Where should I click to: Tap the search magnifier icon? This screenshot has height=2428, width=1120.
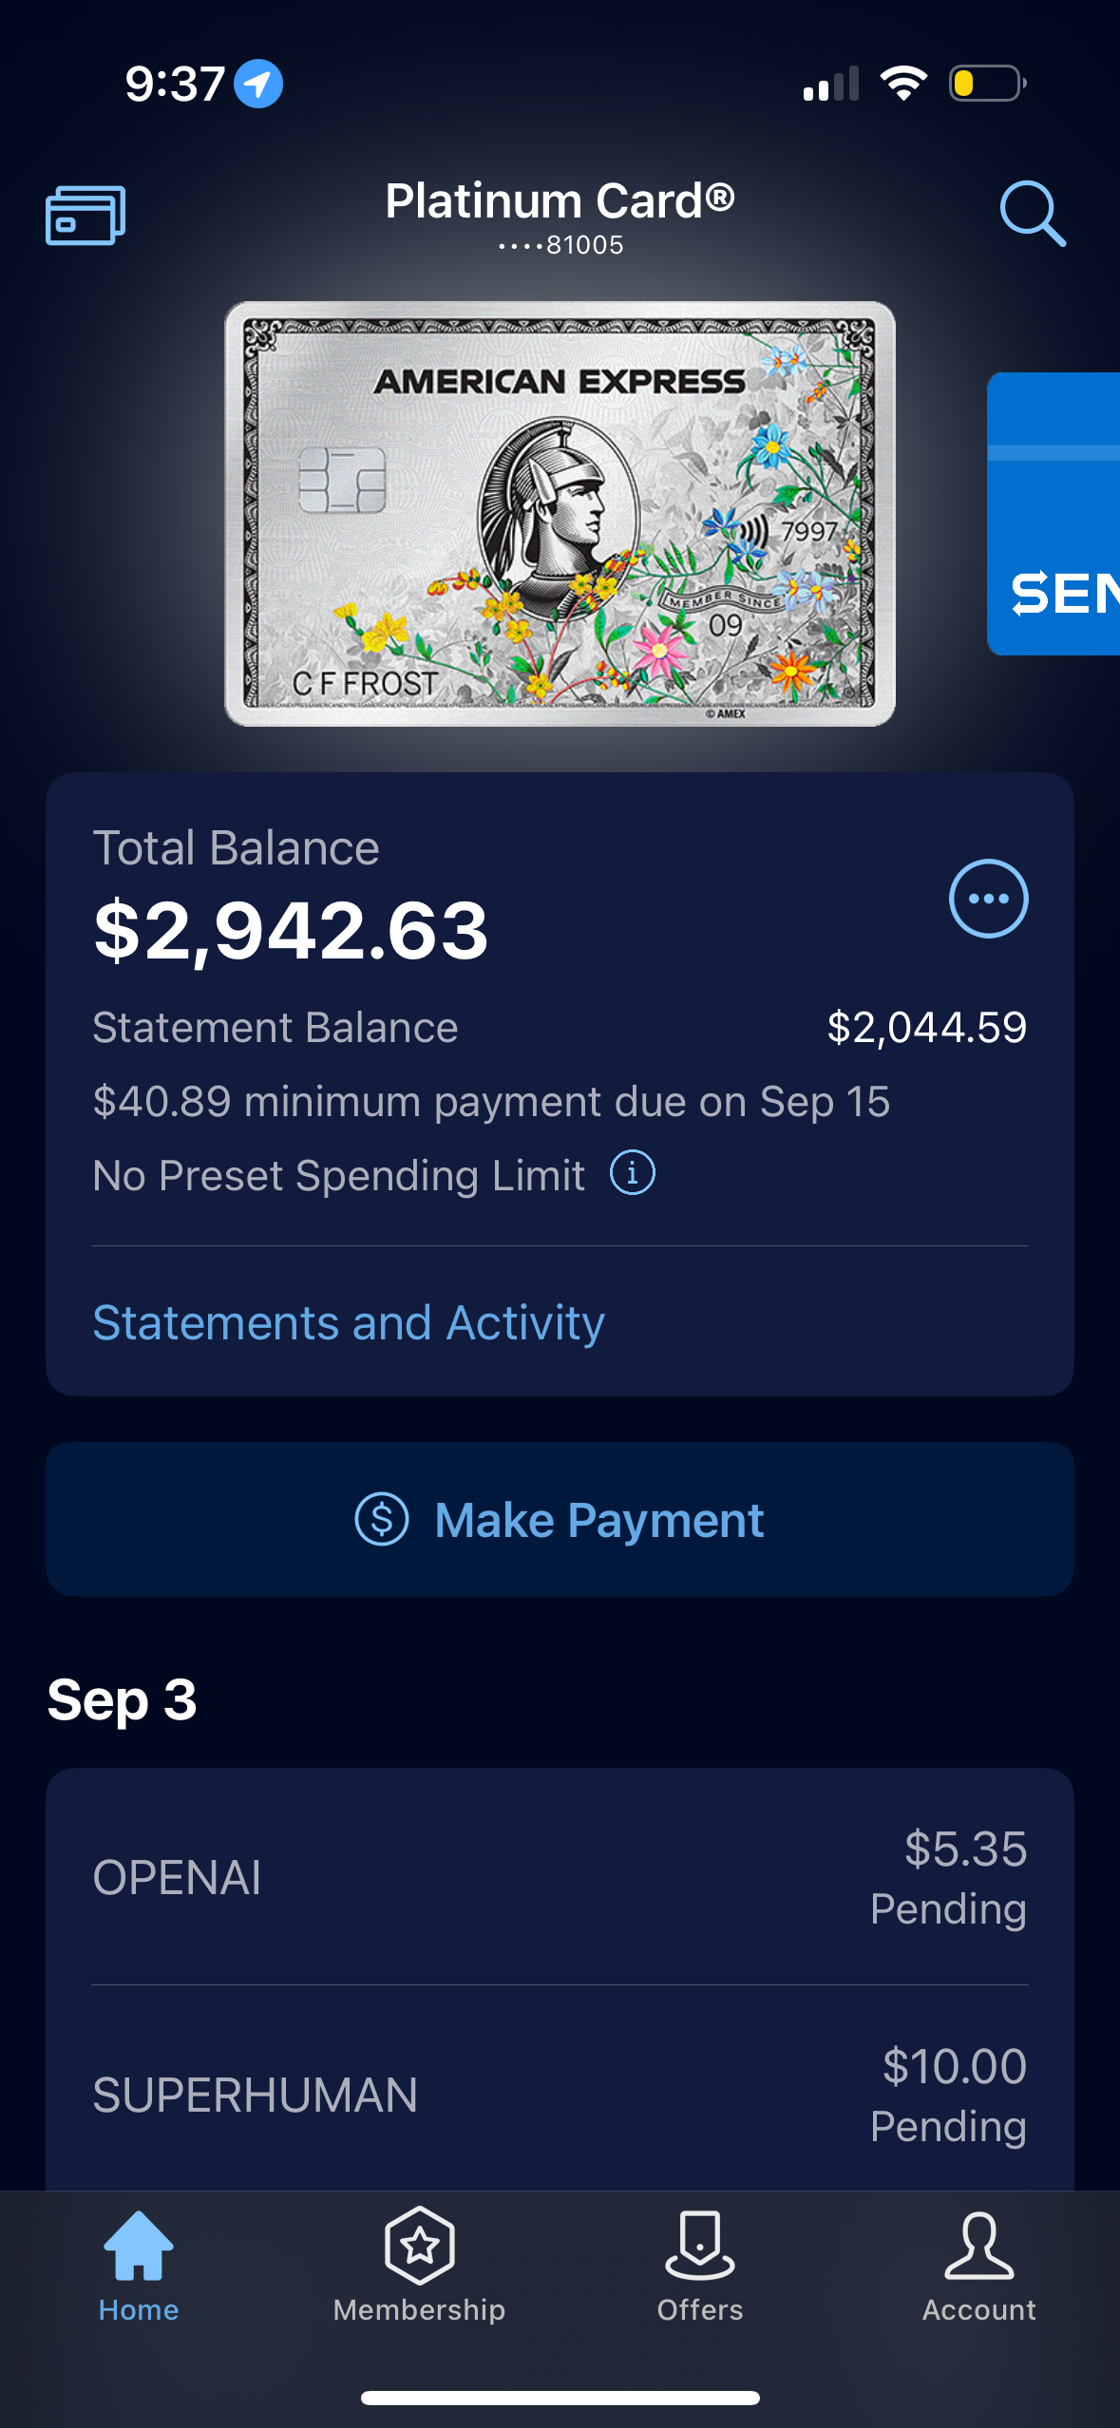tap(1033, 215)
